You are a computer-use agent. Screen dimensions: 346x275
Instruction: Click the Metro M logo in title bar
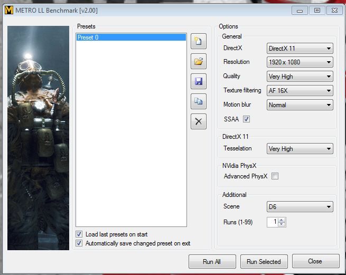(9, 10)
